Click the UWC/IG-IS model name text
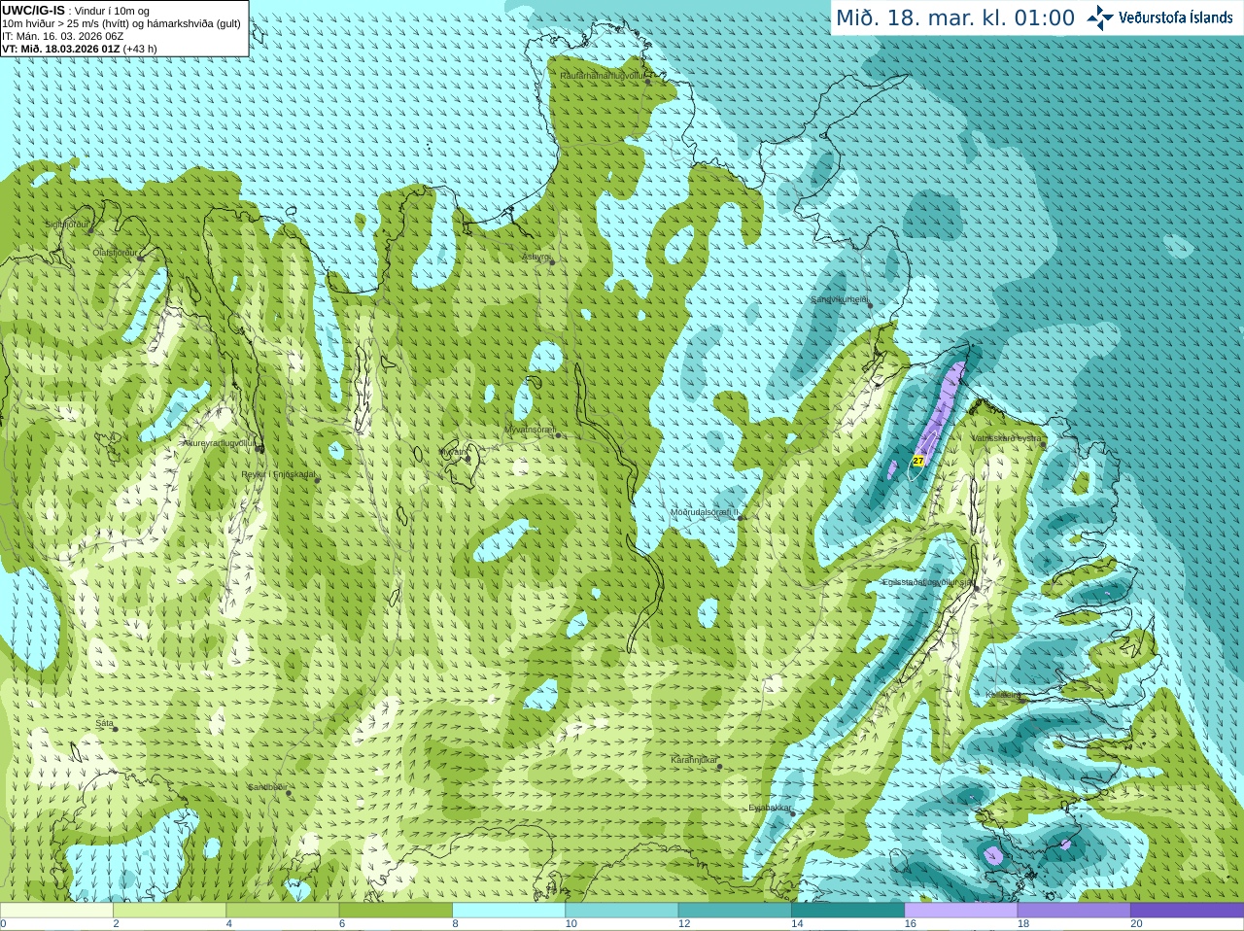The height and width of the screenshot is (931, 1244). tap(34, 10)
